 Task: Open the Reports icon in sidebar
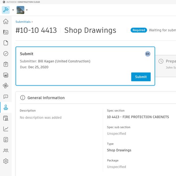[x=6, y=140]
